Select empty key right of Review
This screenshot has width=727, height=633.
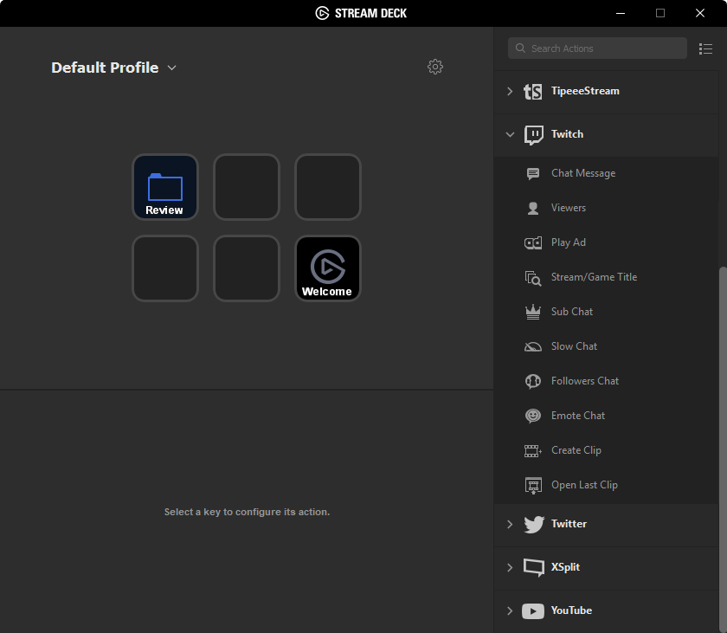point(247,187)
